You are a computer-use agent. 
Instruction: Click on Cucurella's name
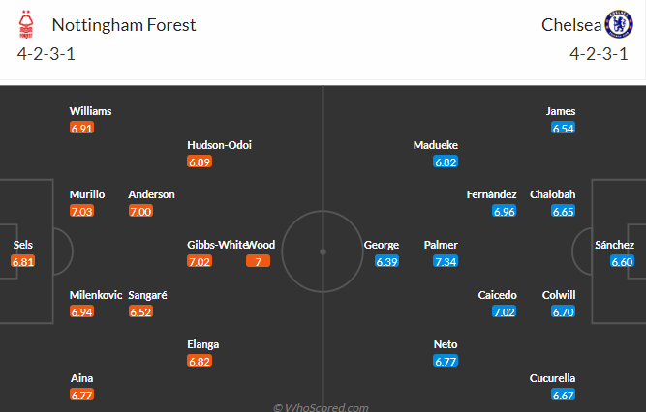(x=552, y=378)
